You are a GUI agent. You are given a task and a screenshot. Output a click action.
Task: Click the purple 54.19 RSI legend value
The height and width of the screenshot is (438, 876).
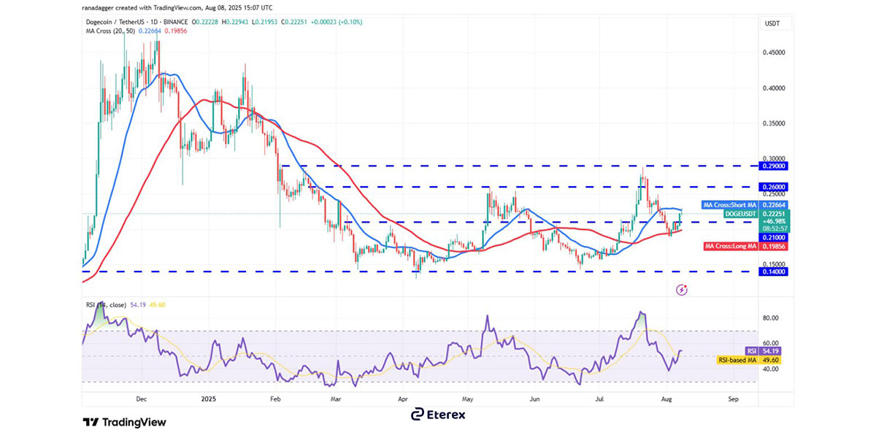pos(137,304)
